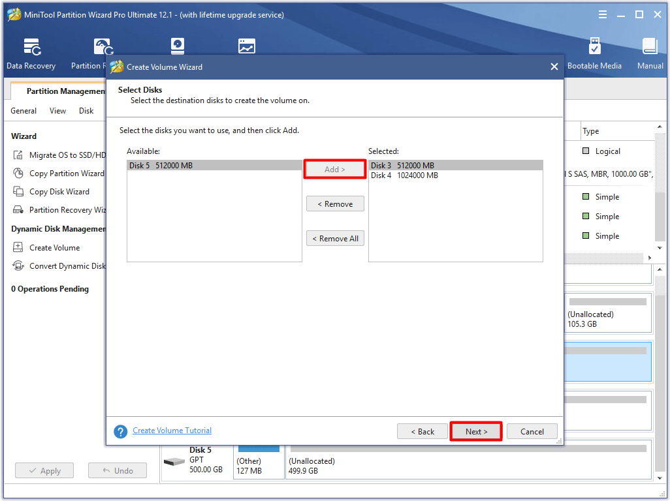Close the Create Volume Wizard dialog
This screenshot has width=670, height=501.
[554, 67]
